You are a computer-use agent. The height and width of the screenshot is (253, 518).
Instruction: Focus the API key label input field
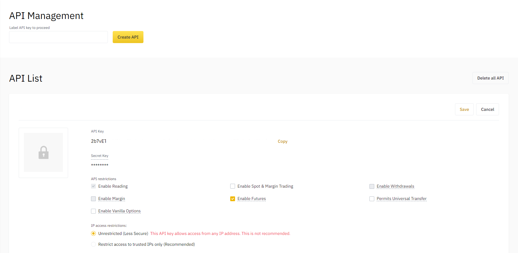coord(58,37)
